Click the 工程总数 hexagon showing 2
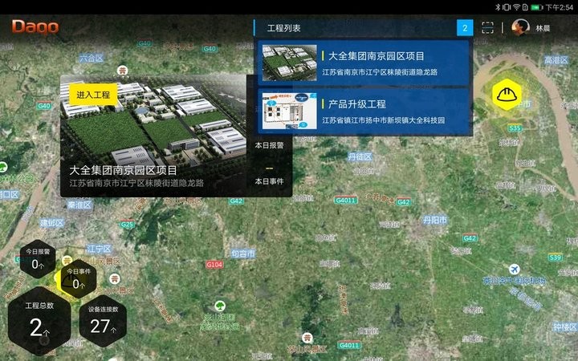 pyautogui.click(x=39, y=319)
